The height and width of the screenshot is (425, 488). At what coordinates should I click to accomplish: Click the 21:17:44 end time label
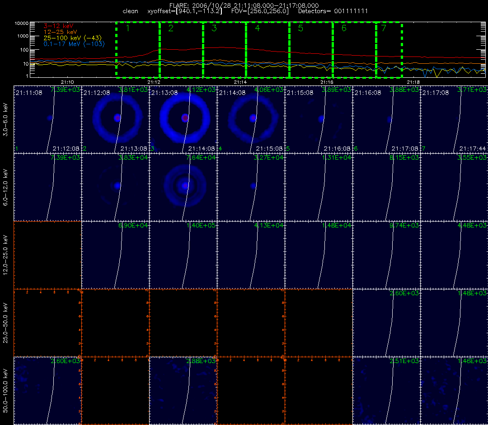tap(473, 148)
